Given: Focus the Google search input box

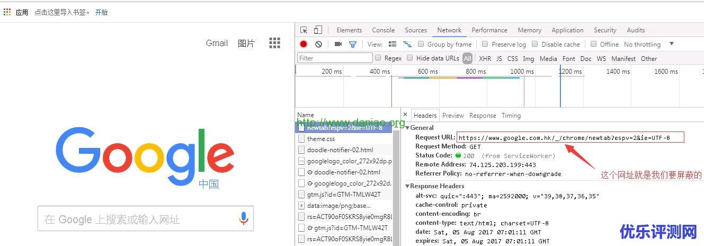Looking at the screenshot, I should pyautogui.click(x=146, y=219).
